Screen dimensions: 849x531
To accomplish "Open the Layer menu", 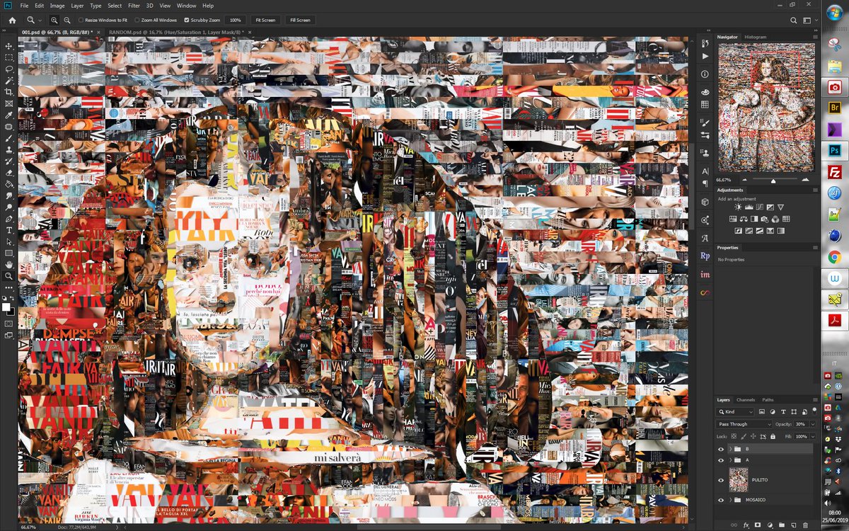I will 77,6.
